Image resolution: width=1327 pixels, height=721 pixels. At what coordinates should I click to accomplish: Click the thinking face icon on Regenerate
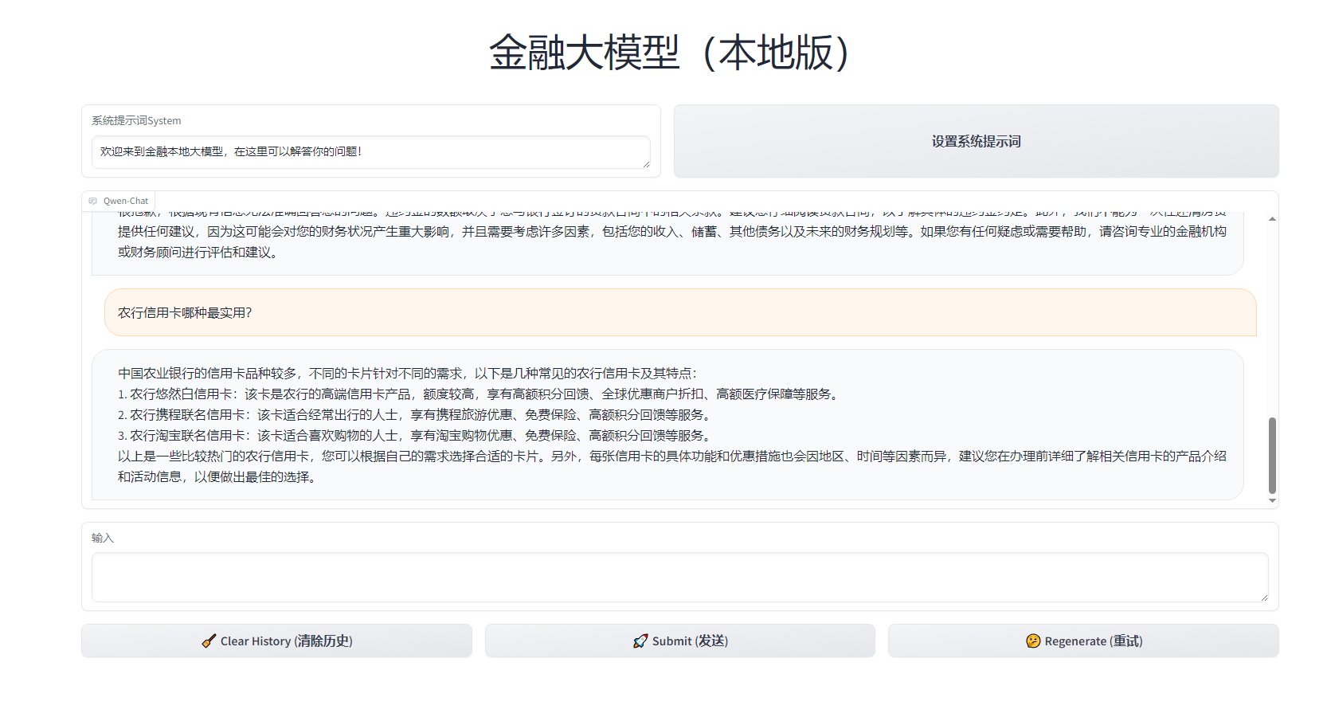click(x=1033, y=641)
